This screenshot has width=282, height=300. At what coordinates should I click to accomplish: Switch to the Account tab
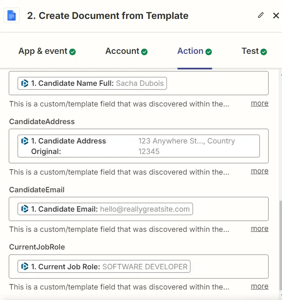(x=126, y=51)
